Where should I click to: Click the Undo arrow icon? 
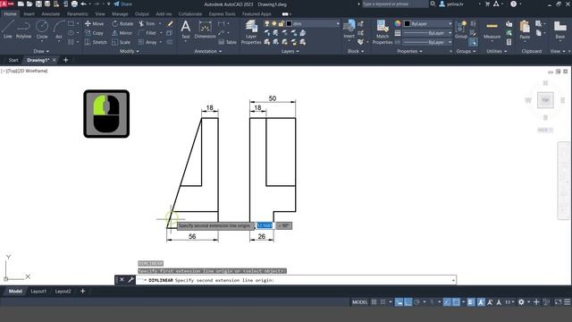pos(83,4)
